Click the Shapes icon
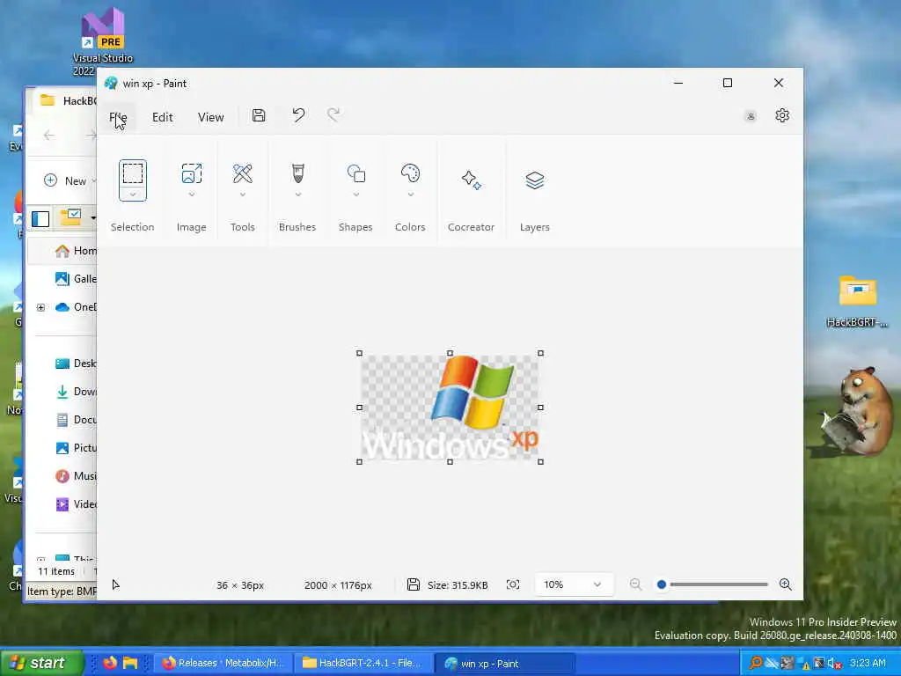 tap(355, 173)
